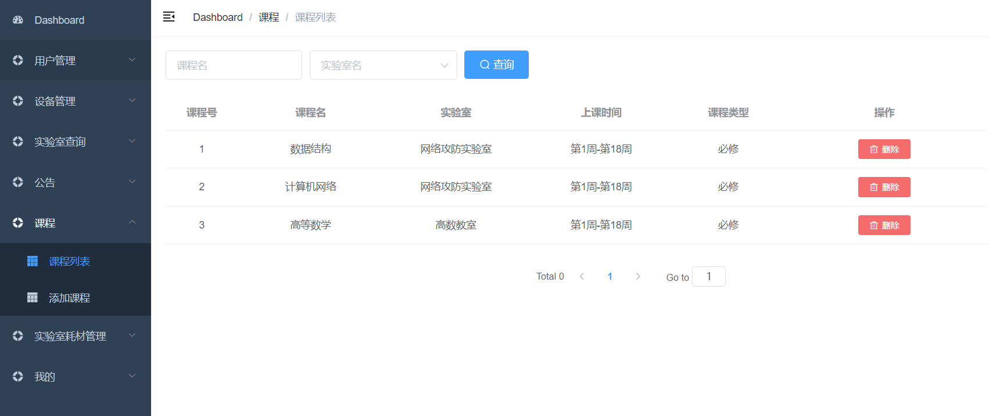Click the 计算机网络 course name cell

point(311,187)
